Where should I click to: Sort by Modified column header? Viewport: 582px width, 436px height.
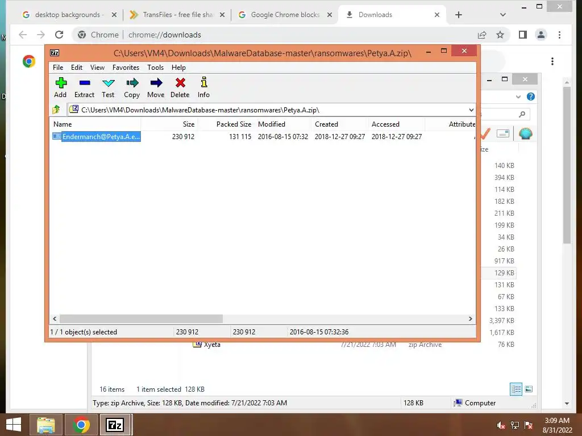(282, 124)
